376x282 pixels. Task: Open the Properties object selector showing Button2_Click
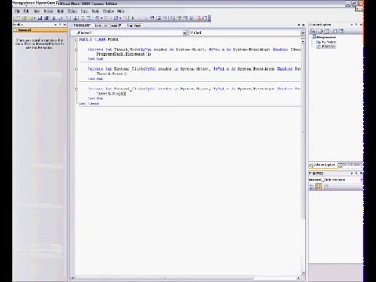coord(335,180)
